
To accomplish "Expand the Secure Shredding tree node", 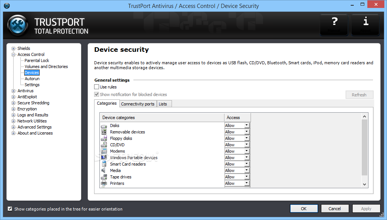I will [13, 103].
